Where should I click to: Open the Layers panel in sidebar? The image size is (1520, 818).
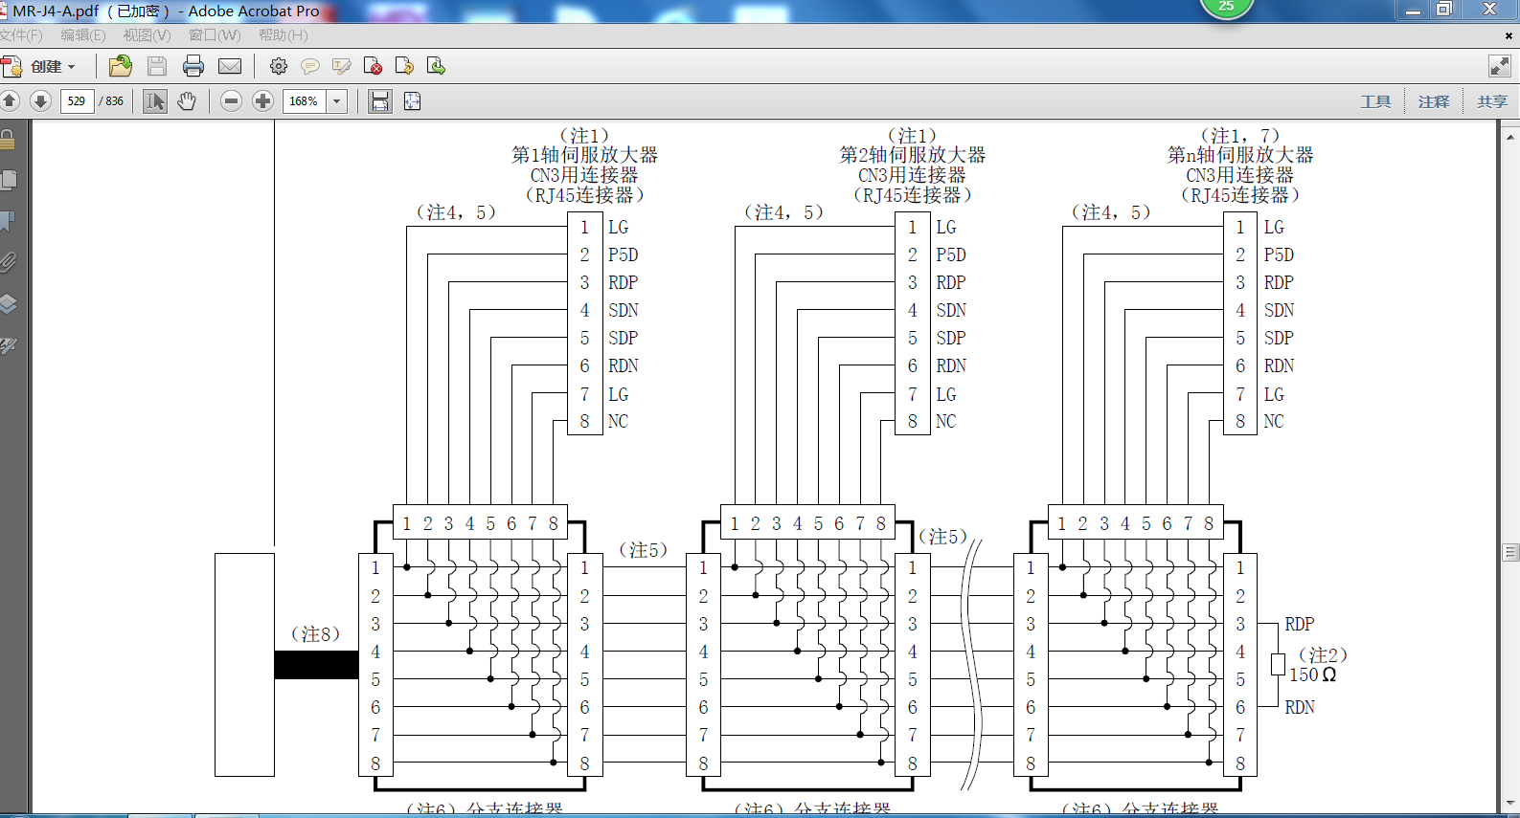(x=9, y=304)
